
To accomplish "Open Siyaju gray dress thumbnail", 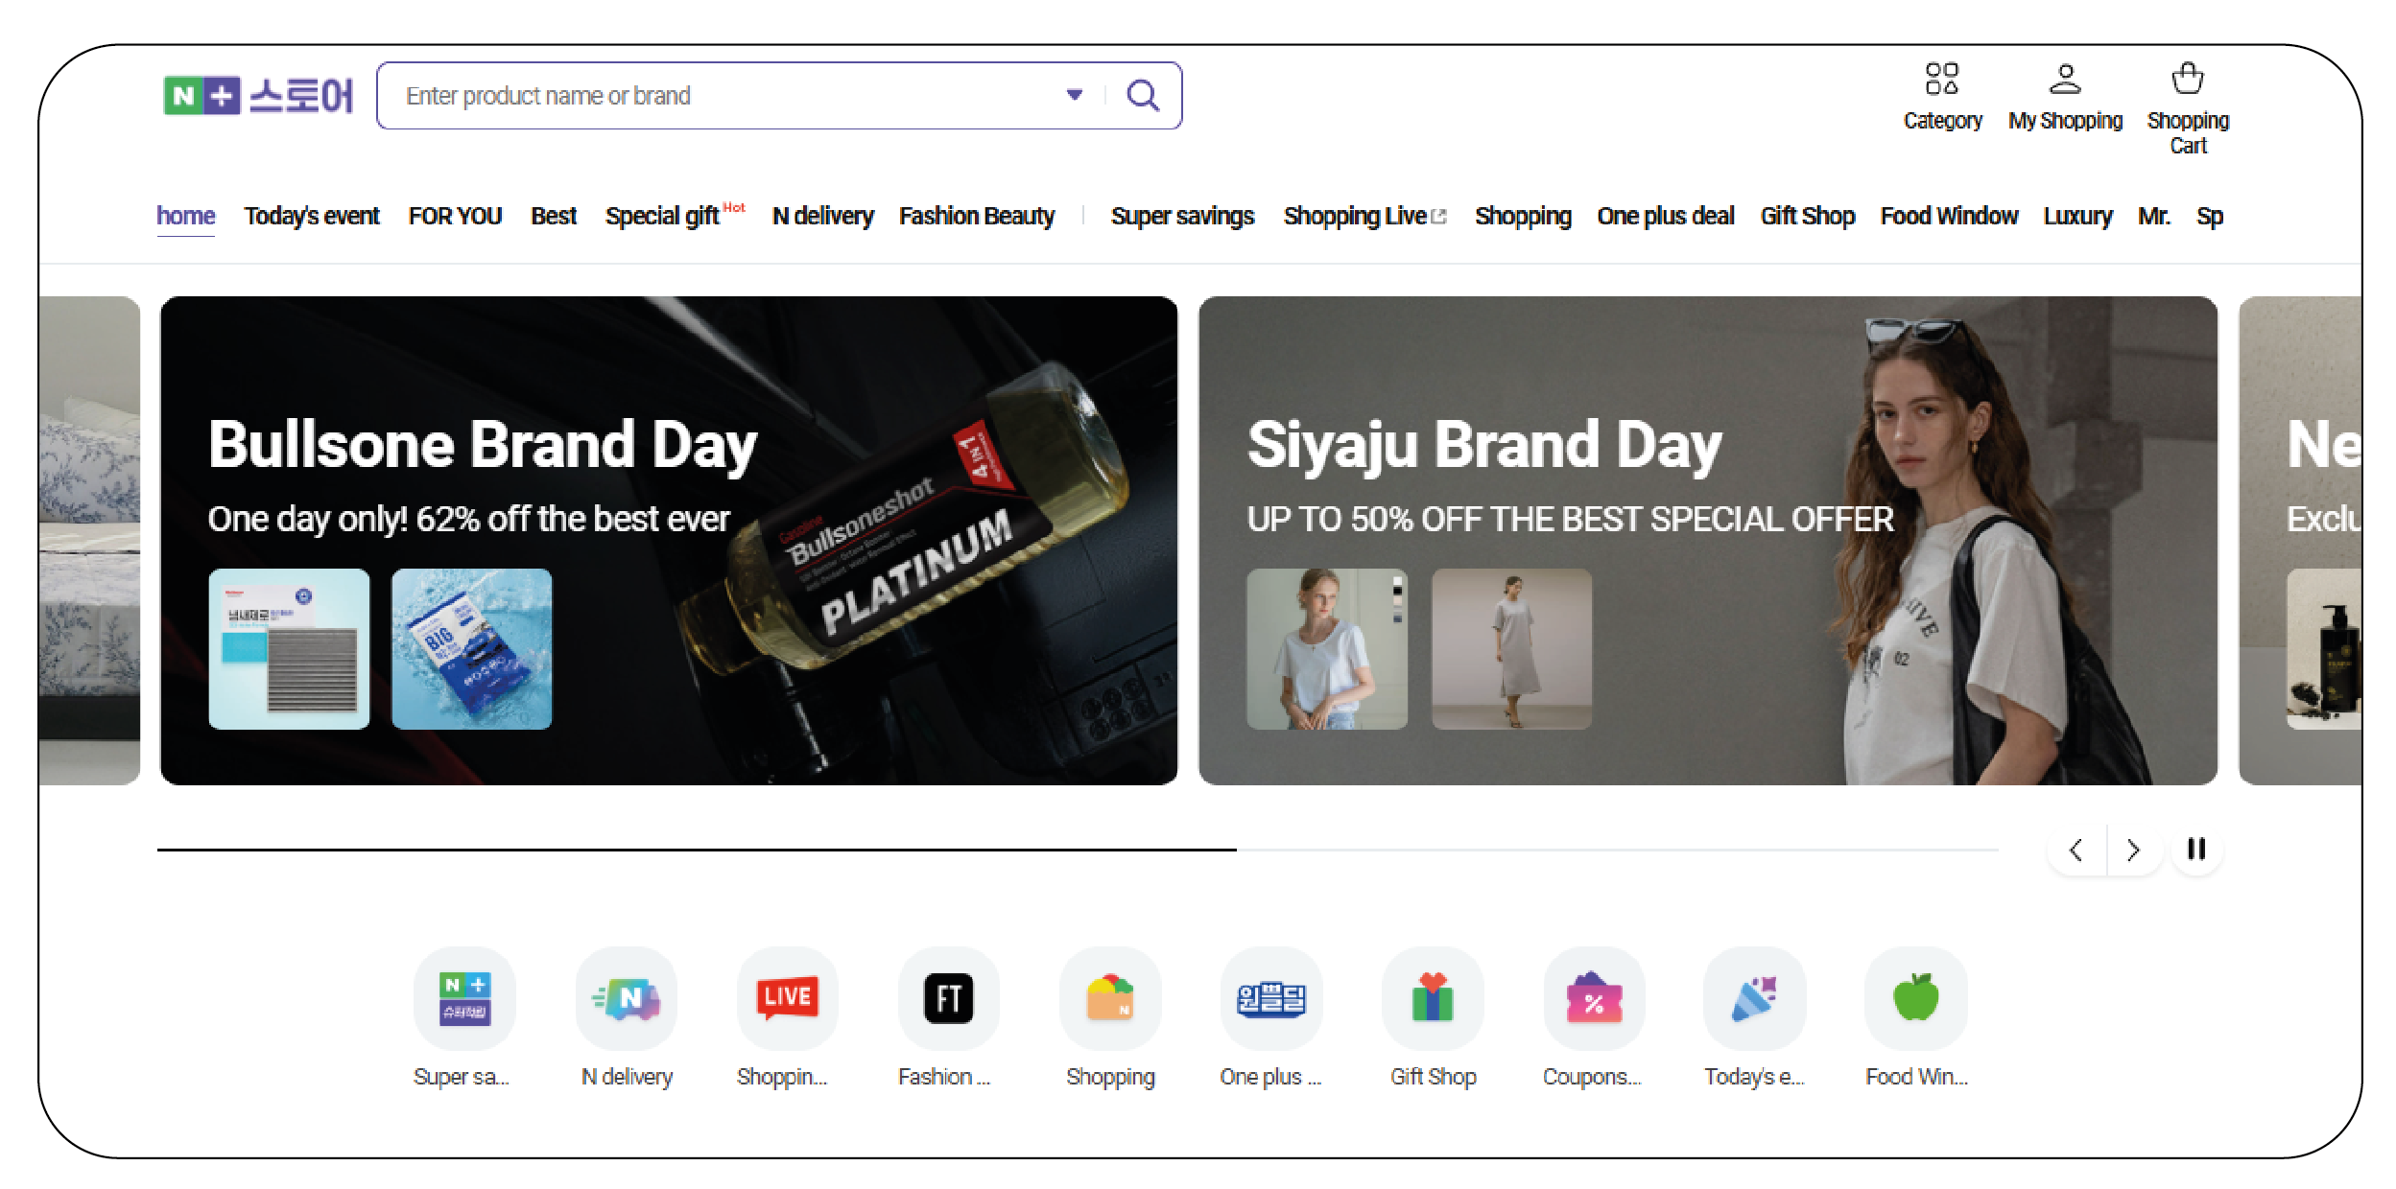I will pyautogui.click(x=1511, y=649).
